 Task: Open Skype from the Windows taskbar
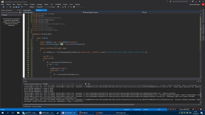click(29, 113)
